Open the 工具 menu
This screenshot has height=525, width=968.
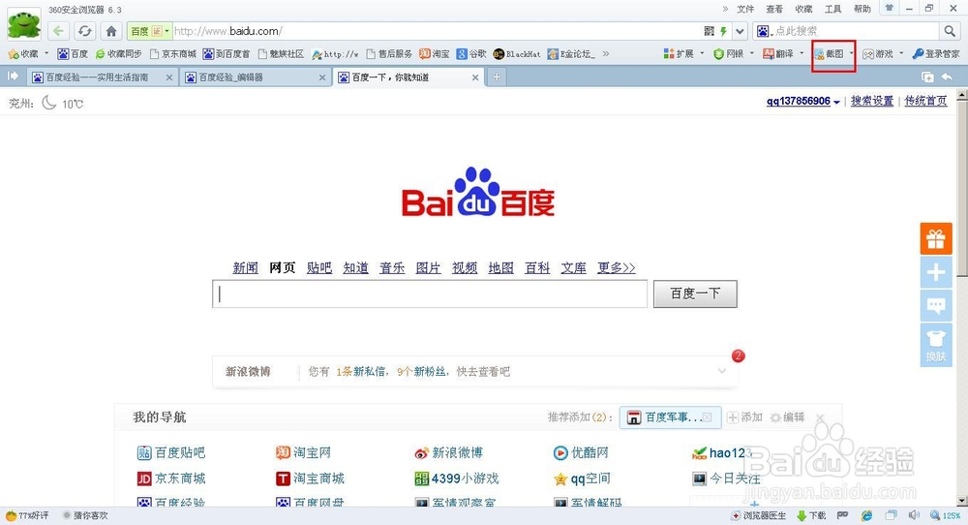click(832, 10)
